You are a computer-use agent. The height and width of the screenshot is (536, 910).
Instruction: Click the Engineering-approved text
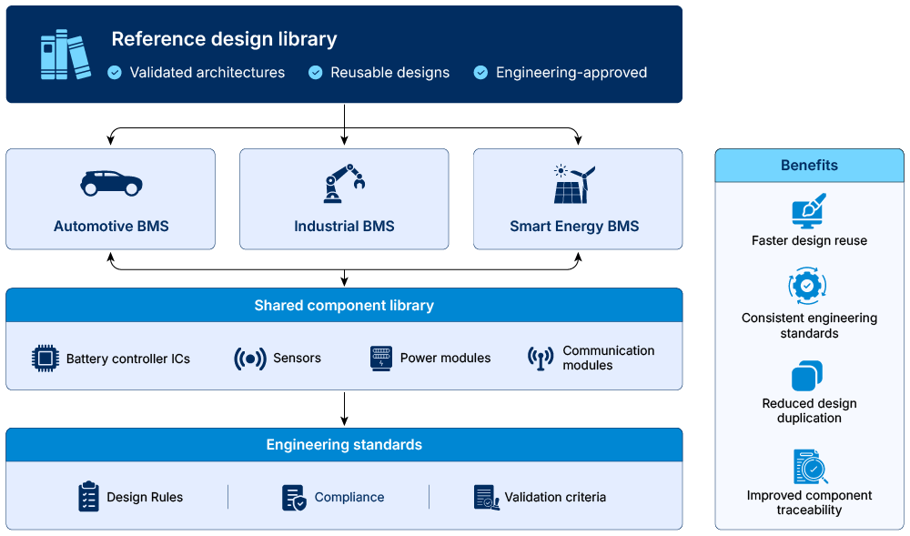[x=571, y=73]
